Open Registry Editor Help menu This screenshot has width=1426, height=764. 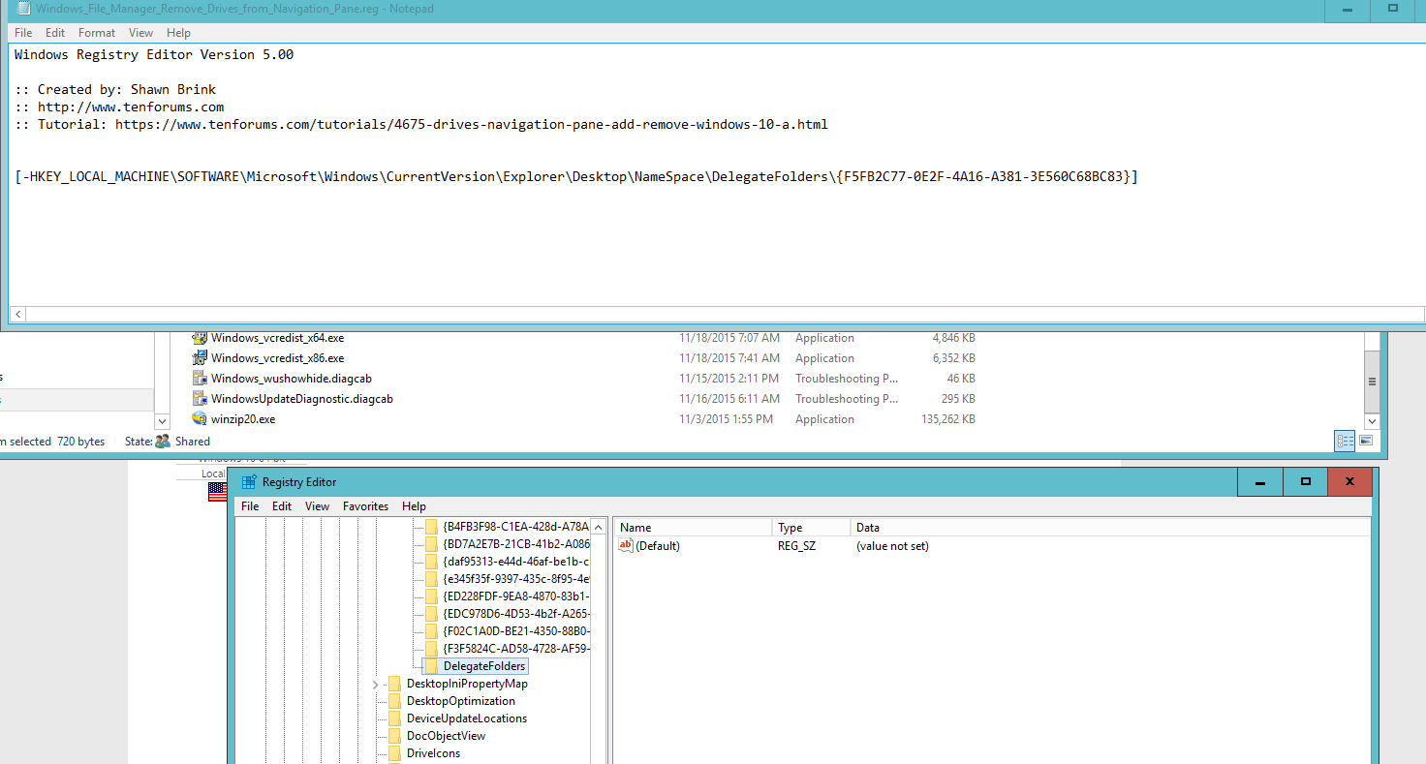[414, 506]
